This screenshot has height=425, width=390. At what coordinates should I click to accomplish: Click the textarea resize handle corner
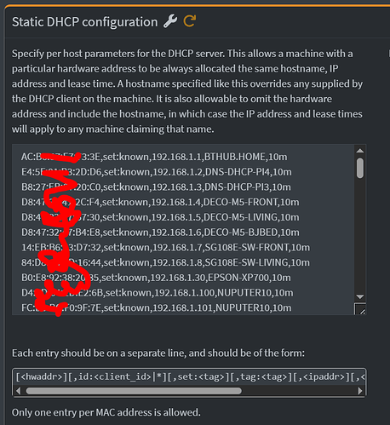360,309
